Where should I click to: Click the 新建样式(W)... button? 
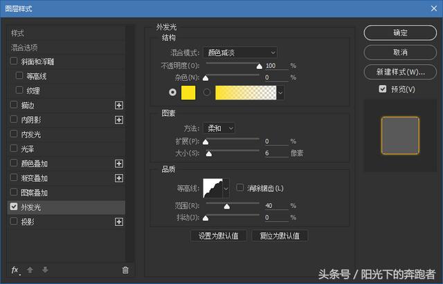point(400,72)
